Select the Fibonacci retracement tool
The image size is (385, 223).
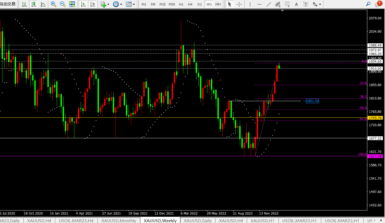pyautogui.click(x=287, y=4)
